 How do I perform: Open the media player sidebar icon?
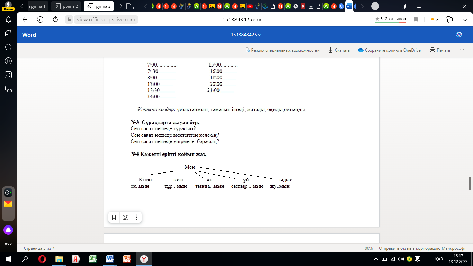[x=8, y=61]
